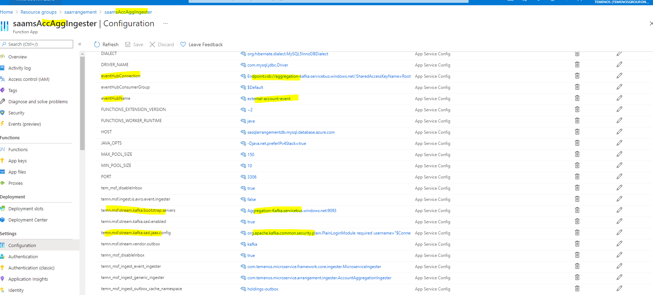Click Leave Feedback heart button
653x295 pixels.
pyautogui.click(x=202, y=44)
